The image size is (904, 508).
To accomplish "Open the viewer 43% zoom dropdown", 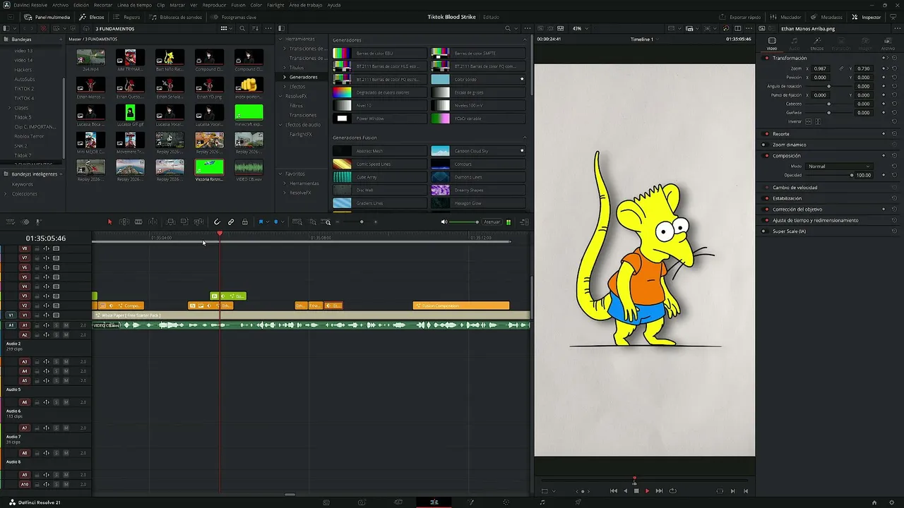I will pos(579,28).
